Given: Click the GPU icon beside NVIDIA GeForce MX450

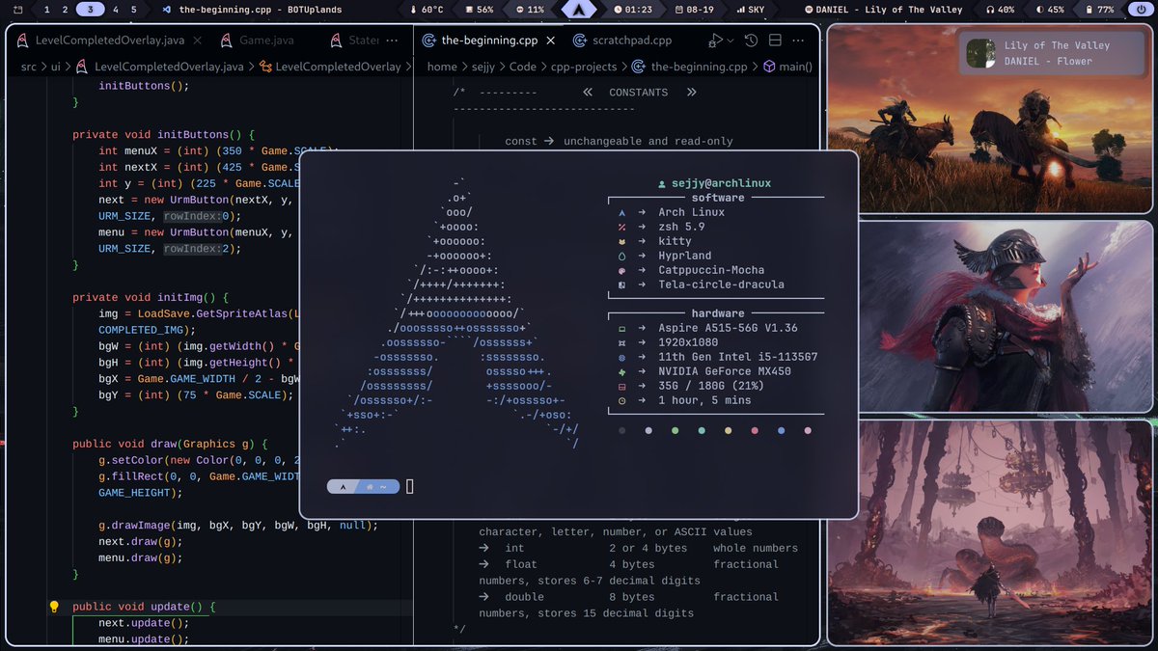Looking at the screenshot, I should (x=621, y=371).
